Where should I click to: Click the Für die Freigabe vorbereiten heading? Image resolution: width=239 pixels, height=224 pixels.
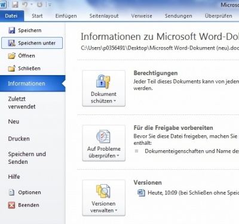point(173,127)
